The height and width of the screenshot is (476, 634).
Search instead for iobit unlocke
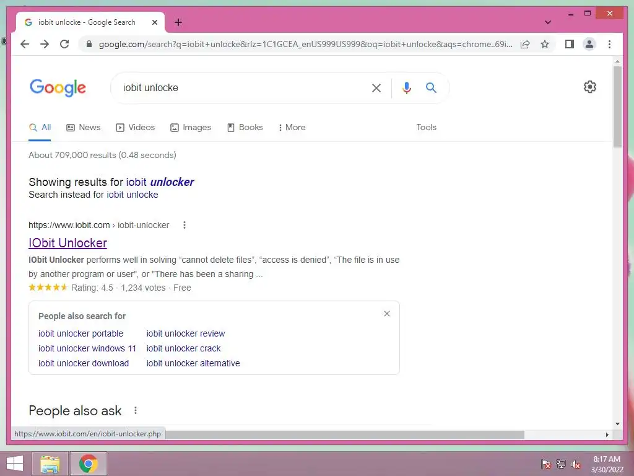click(132, 195)
